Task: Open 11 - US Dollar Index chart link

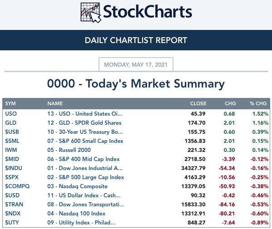Action: pyautogui.click(x=84, y=195)
